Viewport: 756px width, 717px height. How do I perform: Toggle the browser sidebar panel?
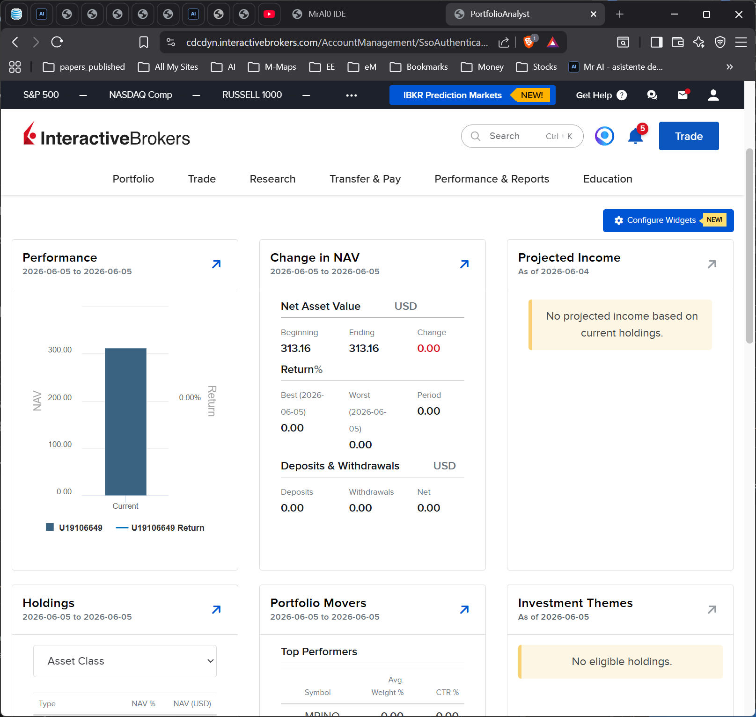tap(657, 43)
